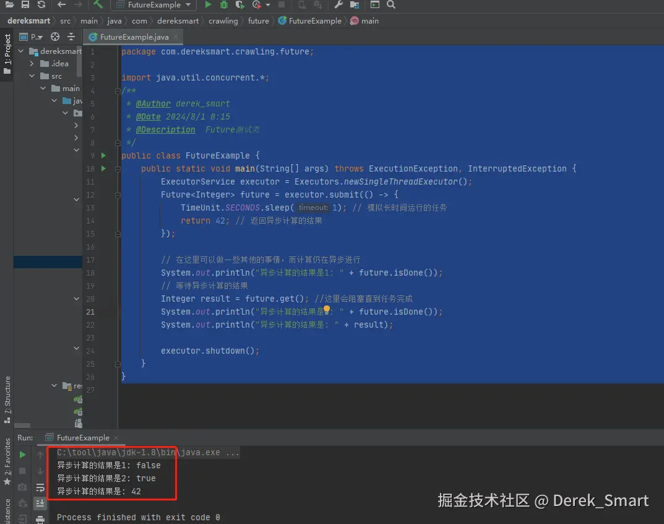This screenshot has height=524, width=664.
Task: Click the line 21 number in gutter
Action: pyautogui.click(x=90, y=312)
